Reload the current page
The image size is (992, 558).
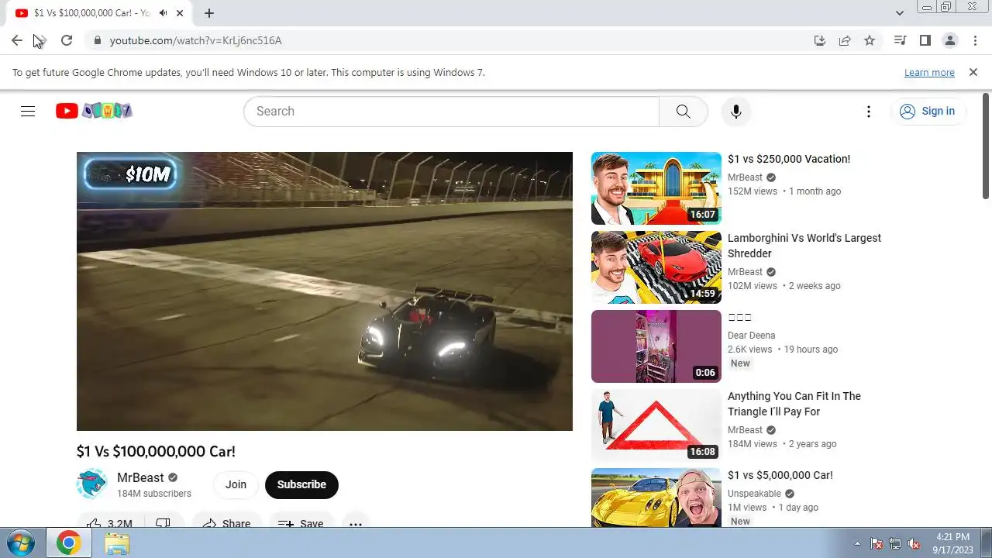click(67, 40)
